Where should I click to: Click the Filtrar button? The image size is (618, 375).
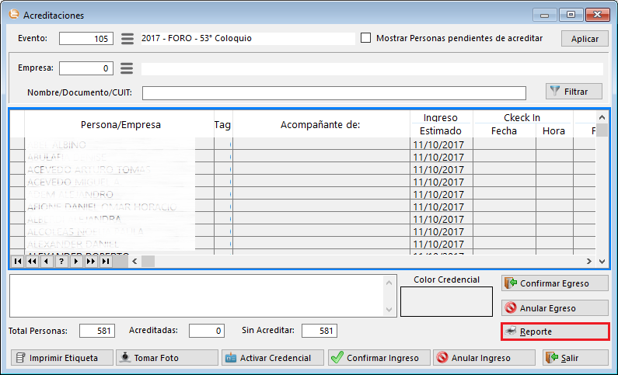(x=574, y=92)
